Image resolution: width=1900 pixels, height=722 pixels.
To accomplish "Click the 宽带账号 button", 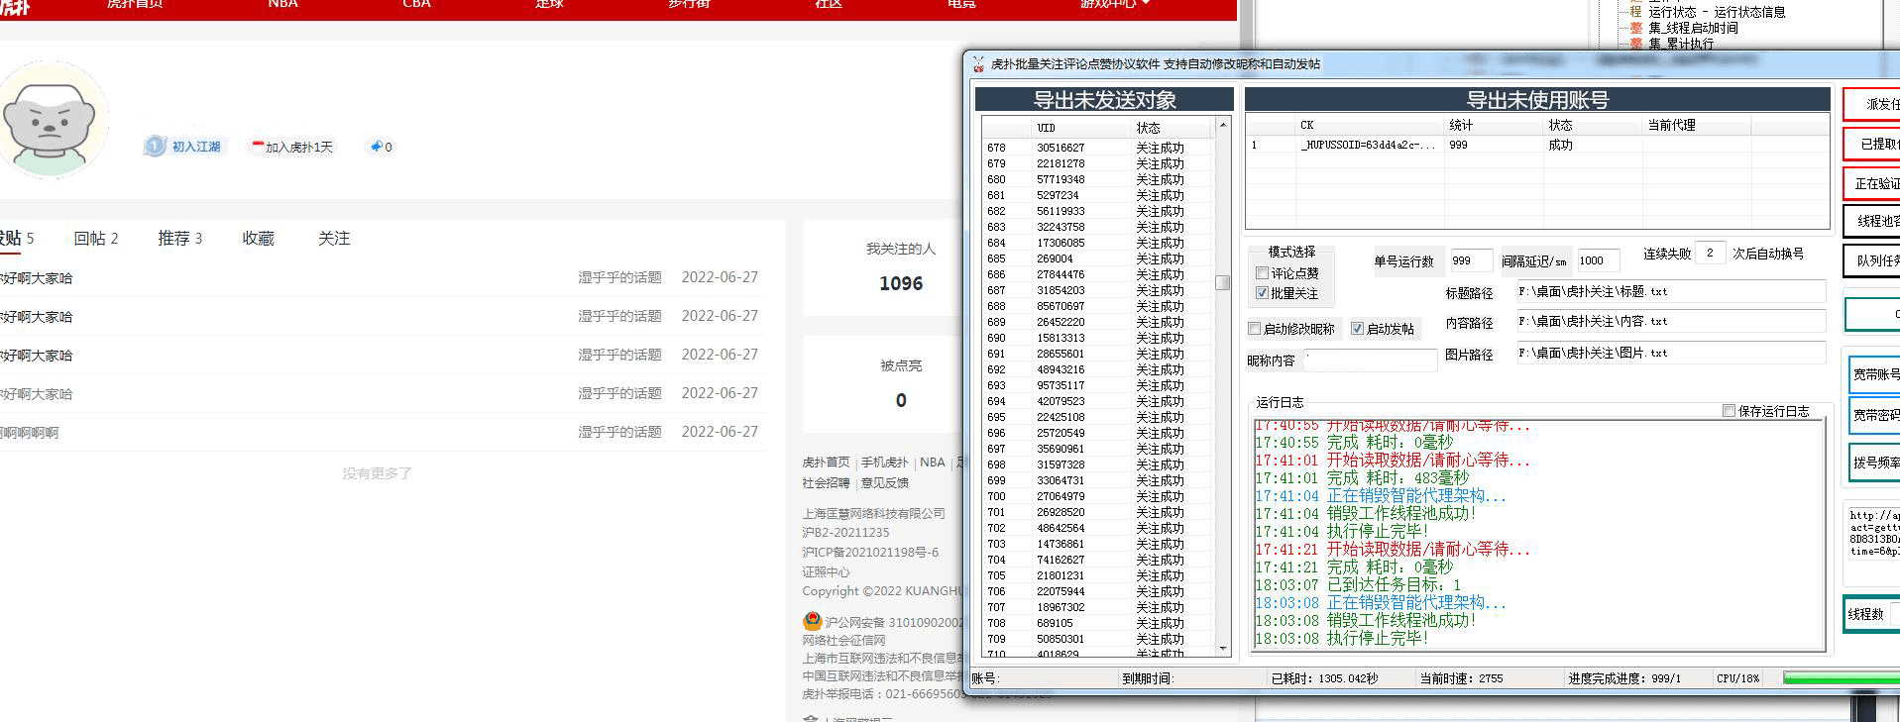I will pos(1874,374).
